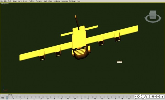Open the Modifiers menu
Image resolution: width=165 pixels, height=100 pixels.
32,1
